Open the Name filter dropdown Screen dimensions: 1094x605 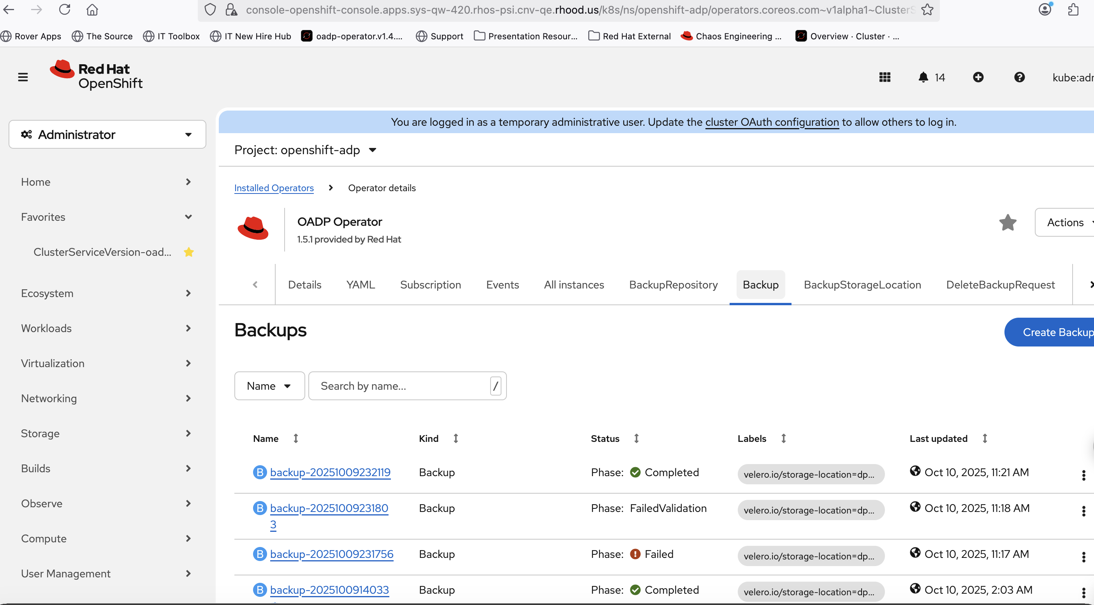pos(269,386)
